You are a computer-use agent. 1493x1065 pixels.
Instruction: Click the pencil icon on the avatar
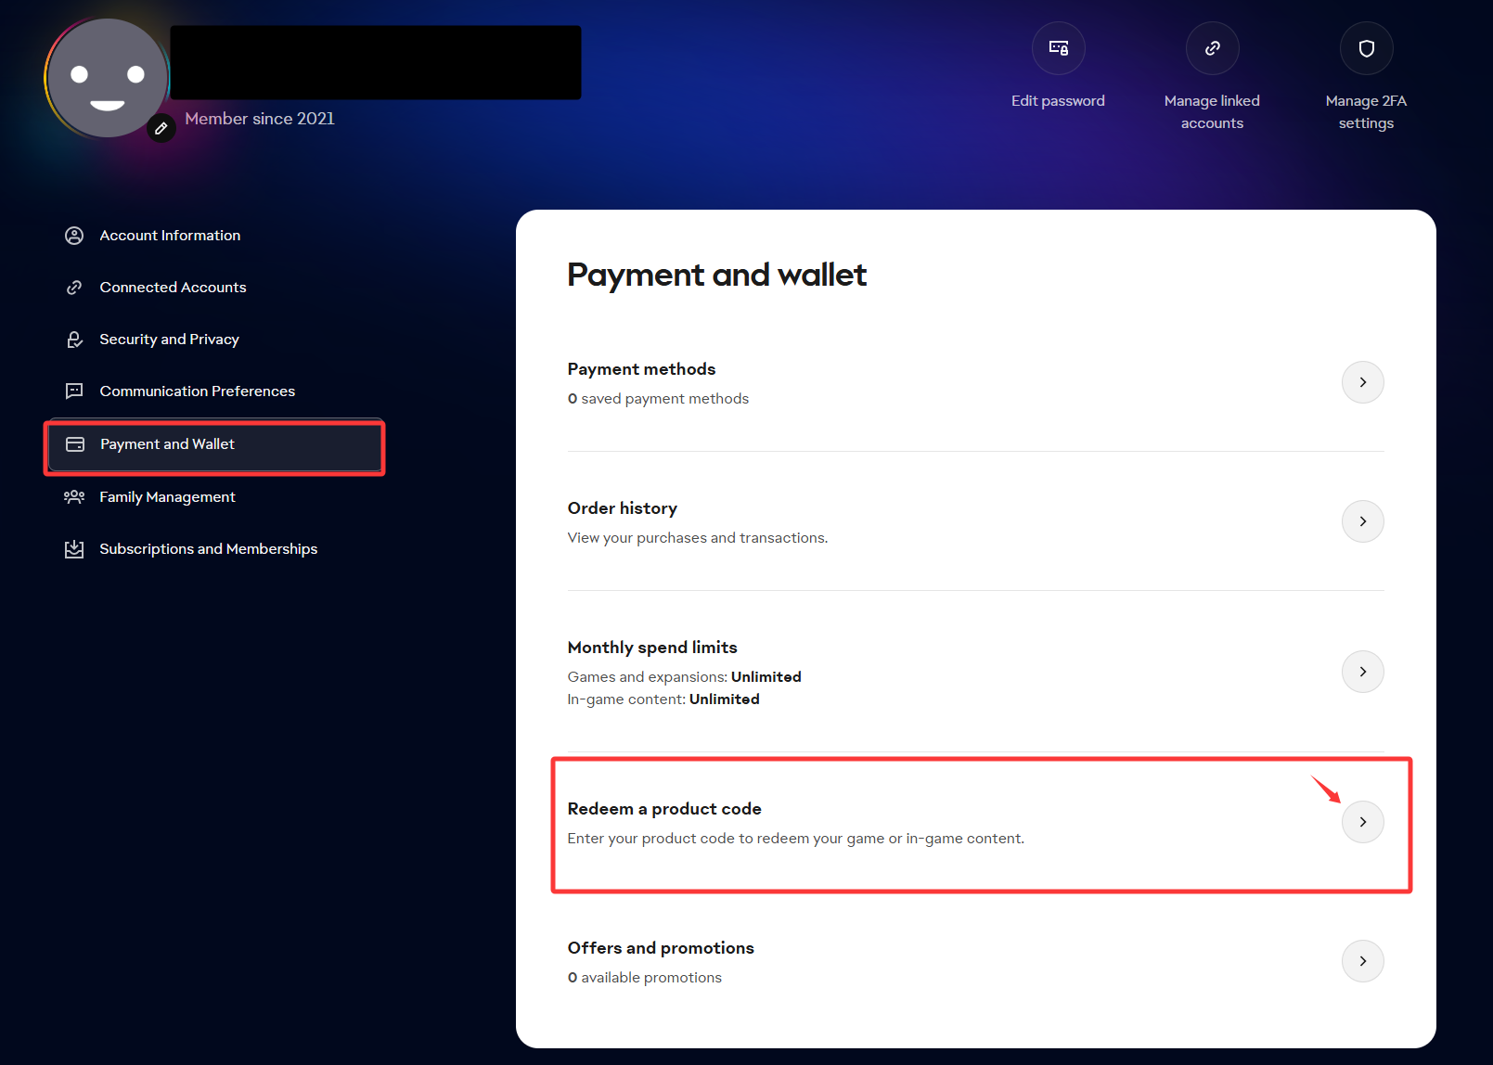pos(161,128)
